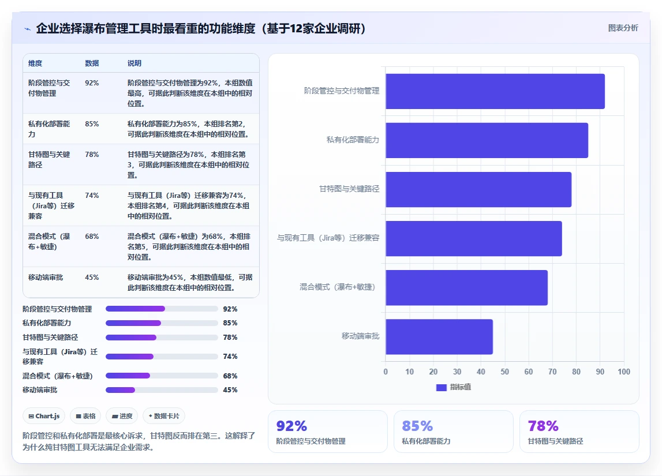
Task: Click the 阶段管控与交付物管理 chart bar
Action: (x=495, y=91)
